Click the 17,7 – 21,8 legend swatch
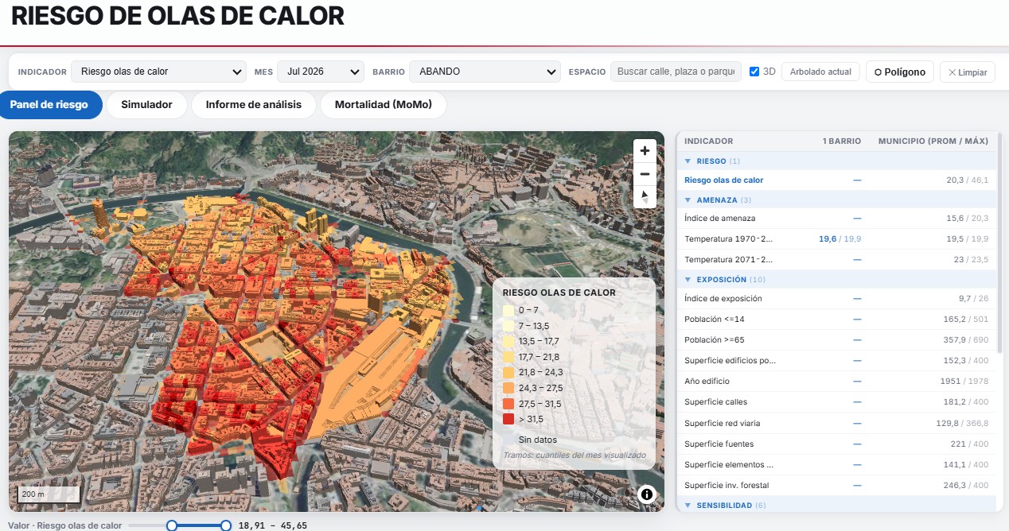1009x531 pixels. click(508, 357)
